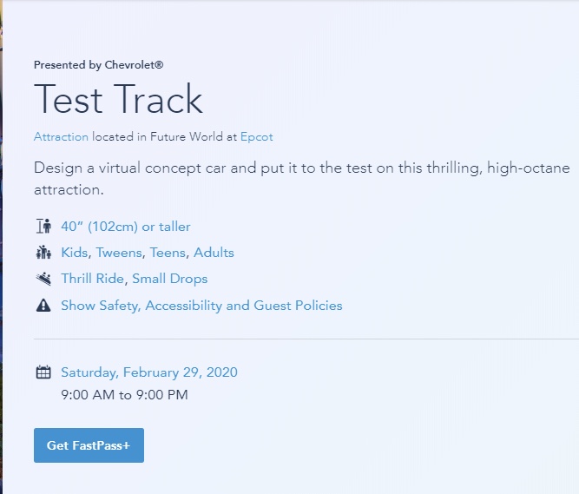Open the Saturday, February 29, 2020 date picker
This screenshot has width=579, height=494.
click(x=148, y=372)
